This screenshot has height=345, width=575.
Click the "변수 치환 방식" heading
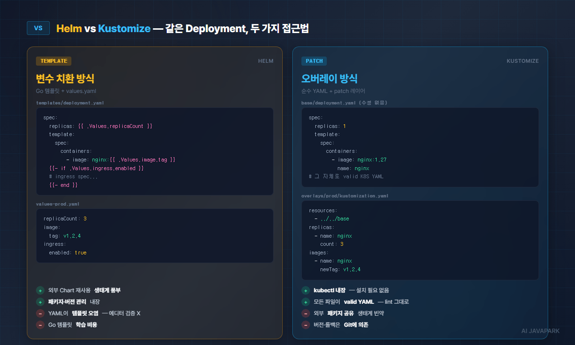tap(65, 79)
